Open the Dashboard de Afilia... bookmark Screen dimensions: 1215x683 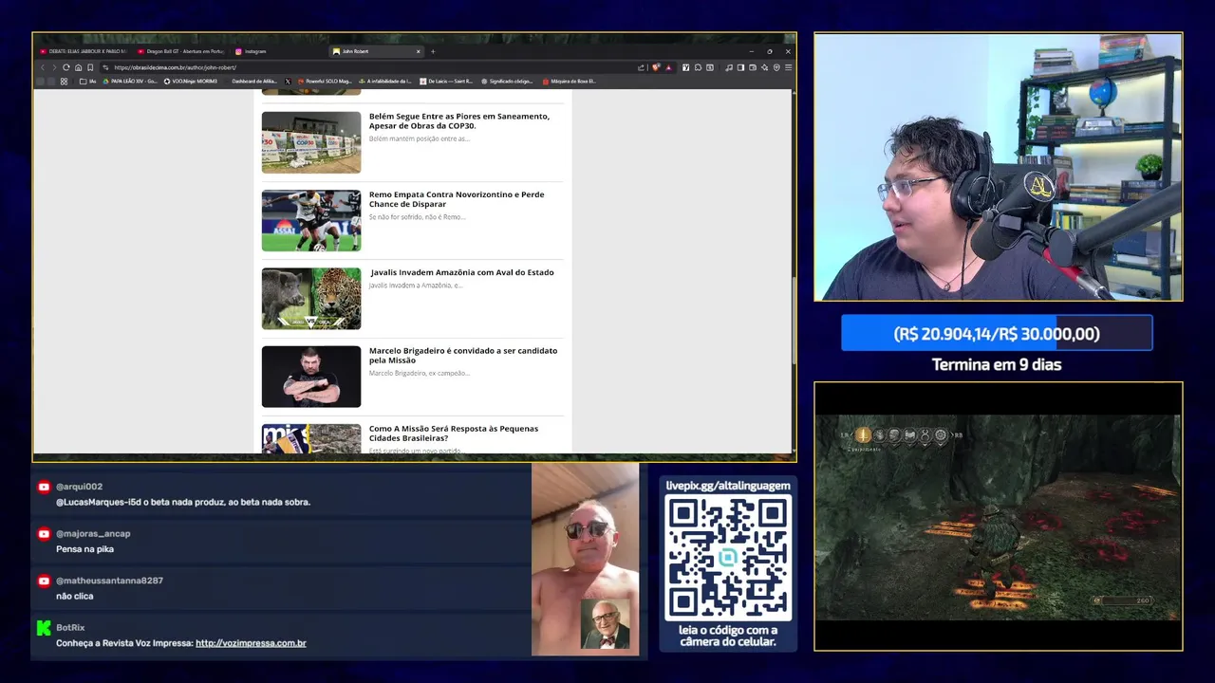[253, 82]
